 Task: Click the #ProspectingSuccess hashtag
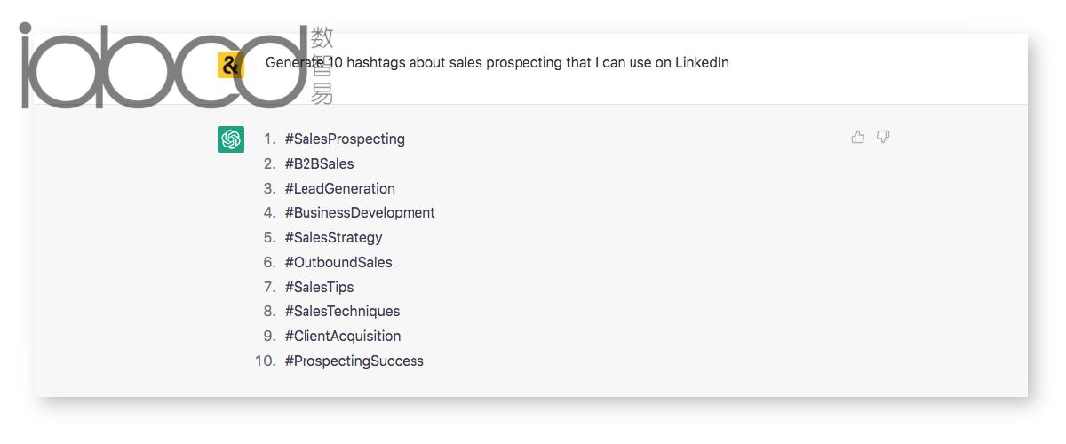pyautogui.click(x=354, y=361)
